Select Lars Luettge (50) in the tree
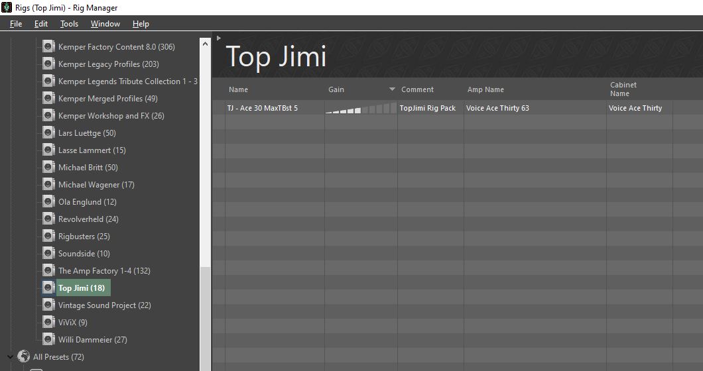 pos(87,133)
